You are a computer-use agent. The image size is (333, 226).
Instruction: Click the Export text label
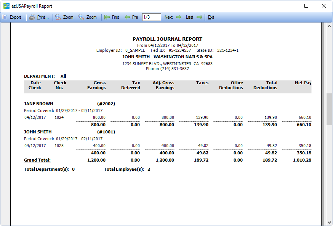tap(16, 17)
